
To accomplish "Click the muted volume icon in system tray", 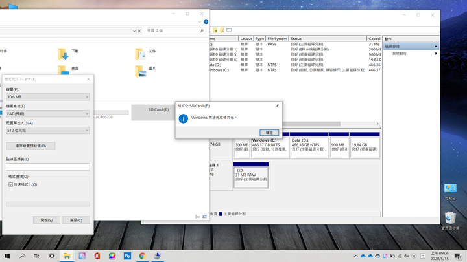I will 407,256.
